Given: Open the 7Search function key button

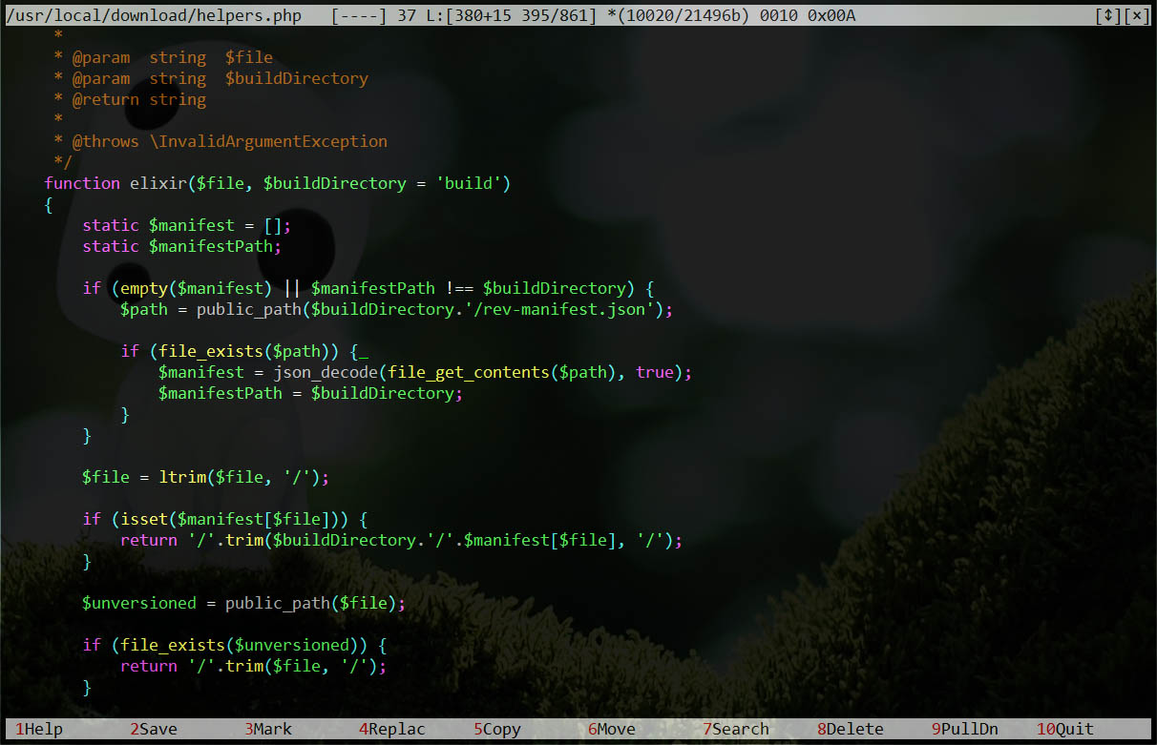Looking at the screenshot, I should (x=736, y=729).
